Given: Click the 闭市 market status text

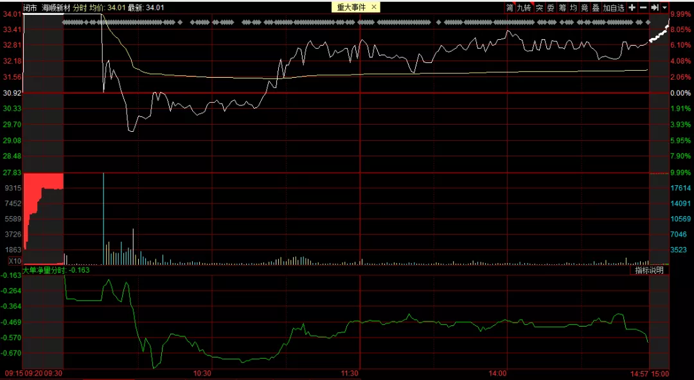Looking at the screenshot, I should 30,8.
